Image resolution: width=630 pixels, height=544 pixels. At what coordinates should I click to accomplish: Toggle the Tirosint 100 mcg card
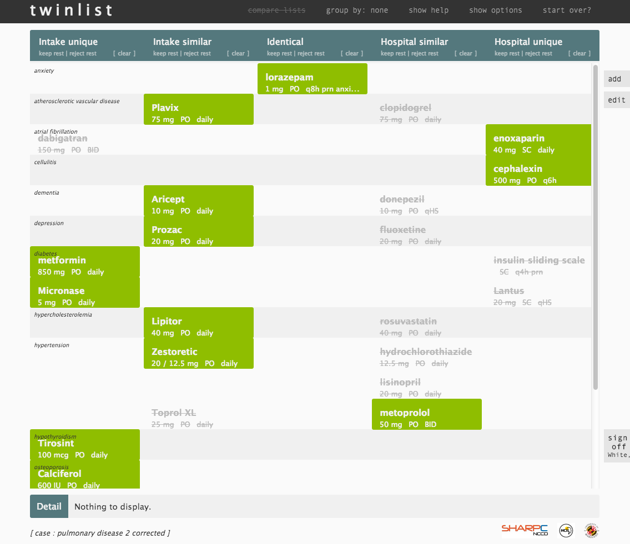coord(85,445)
